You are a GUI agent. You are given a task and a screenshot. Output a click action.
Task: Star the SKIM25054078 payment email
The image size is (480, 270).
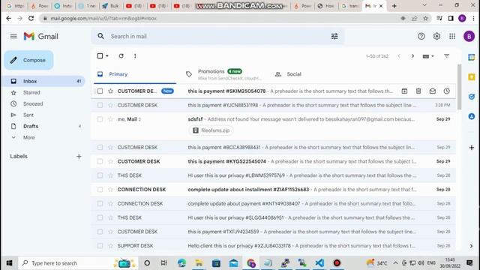click(110, 91)
